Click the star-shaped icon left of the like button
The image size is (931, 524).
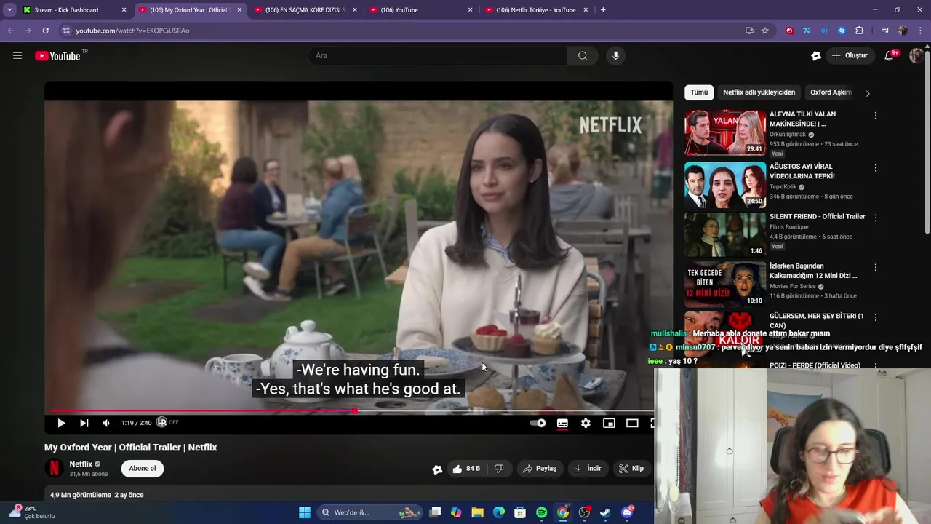click(x=437, y=469)
